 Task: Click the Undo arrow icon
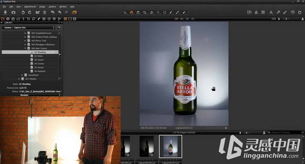click(x=59, y=13)
